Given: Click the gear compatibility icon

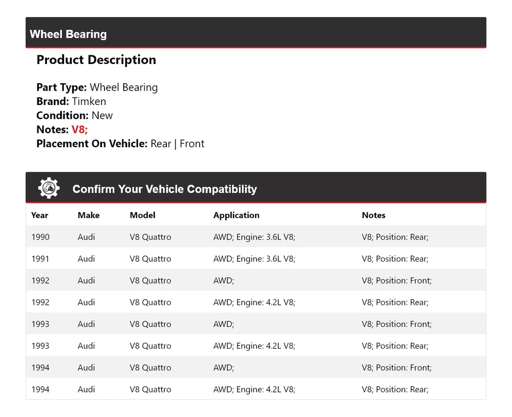Looking at the screenshot, I should 49,188.
